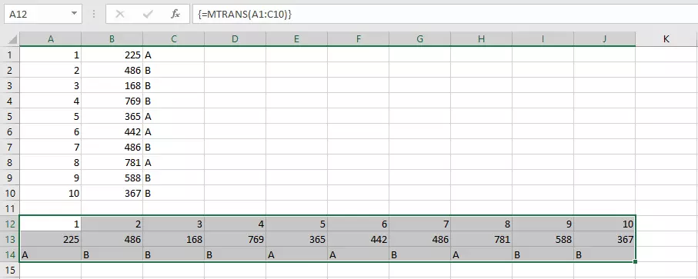Click the Select All triangle corner
This screenshot has width=698, height=279.
click(13, 40)
